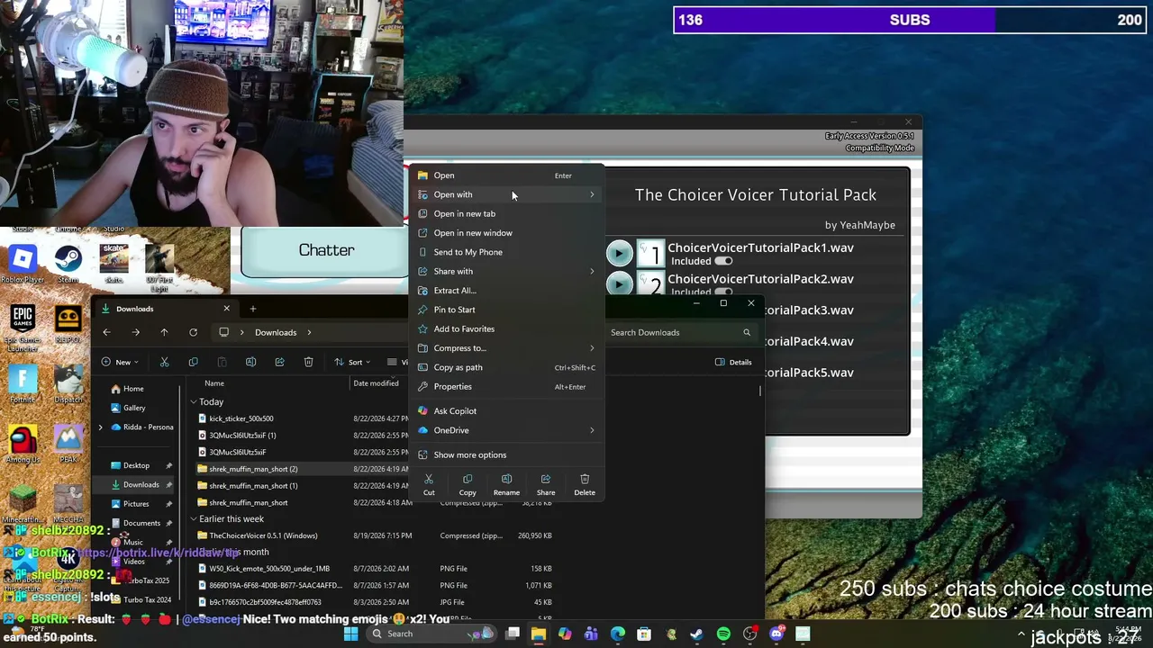
Task: Click the Rename icon in context menu
Action: 506,484
